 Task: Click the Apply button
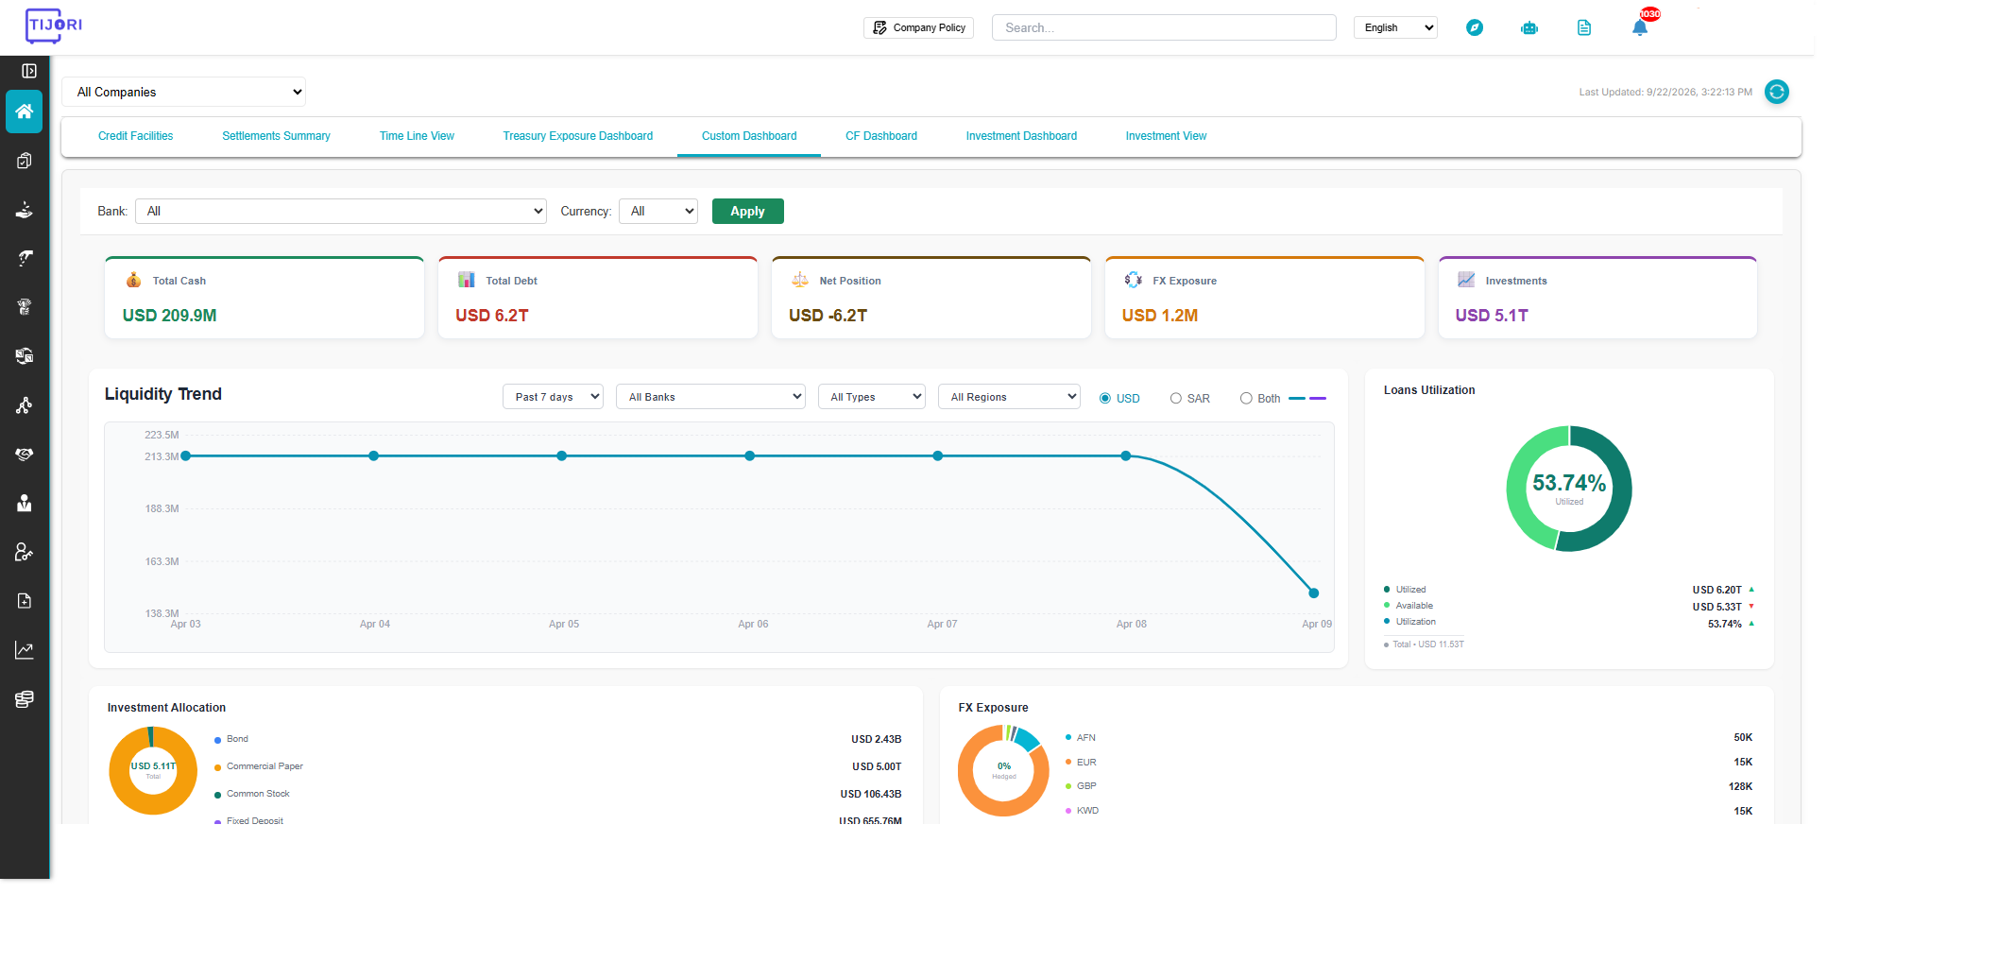click(x=748, y=211)
